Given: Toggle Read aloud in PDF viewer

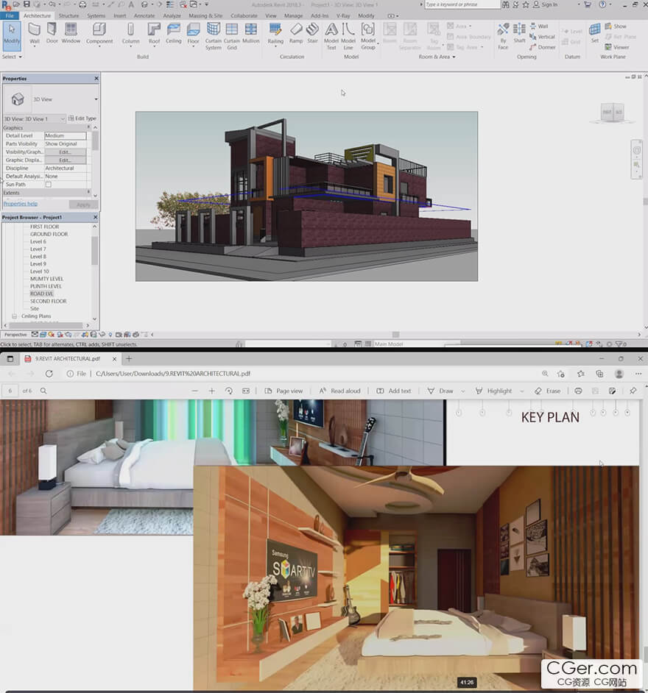Looking at the screenshot, I should point(339,391).
